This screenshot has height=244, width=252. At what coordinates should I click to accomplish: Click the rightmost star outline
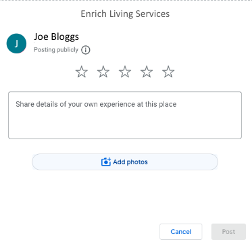point(168,72)
